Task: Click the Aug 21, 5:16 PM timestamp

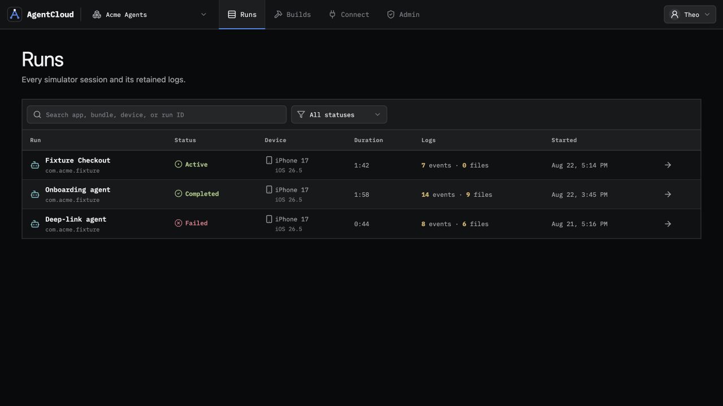Action: [x=580, y=224]
